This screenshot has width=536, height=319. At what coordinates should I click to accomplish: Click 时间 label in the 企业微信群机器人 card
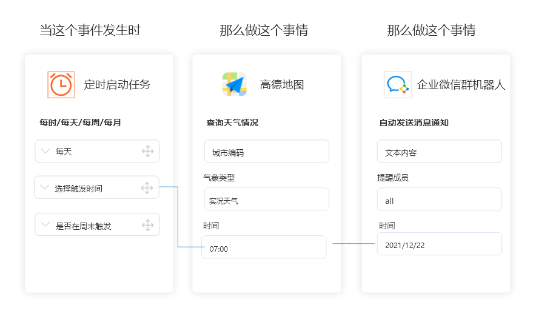[x=387, y=226]
